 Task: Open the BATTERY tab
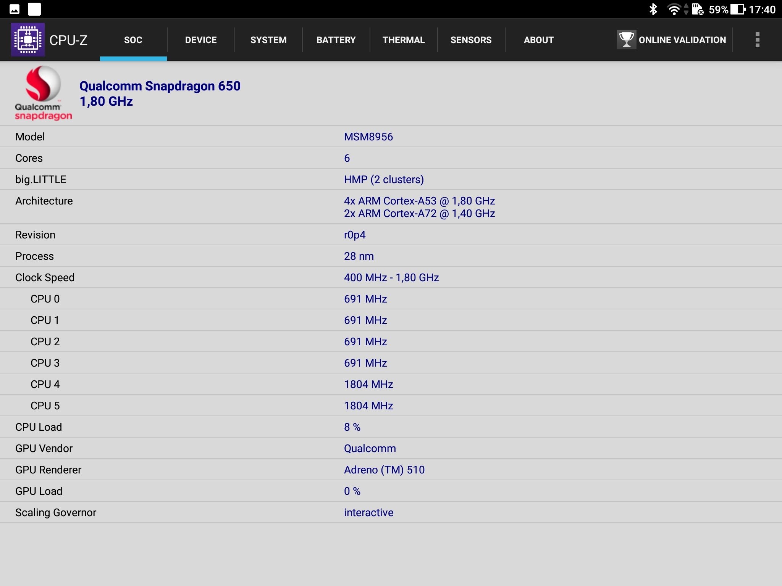coord(336,40)
